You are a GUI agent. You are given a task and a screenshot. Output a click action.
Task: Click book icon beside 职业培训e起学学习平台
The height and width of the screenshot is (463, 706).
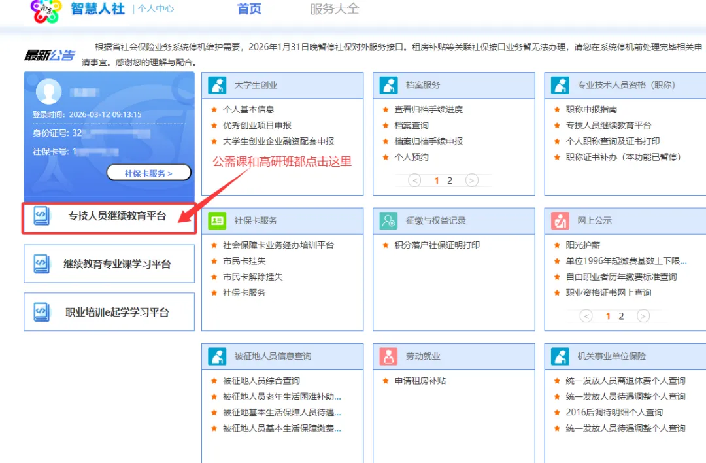tap(41, 312)
